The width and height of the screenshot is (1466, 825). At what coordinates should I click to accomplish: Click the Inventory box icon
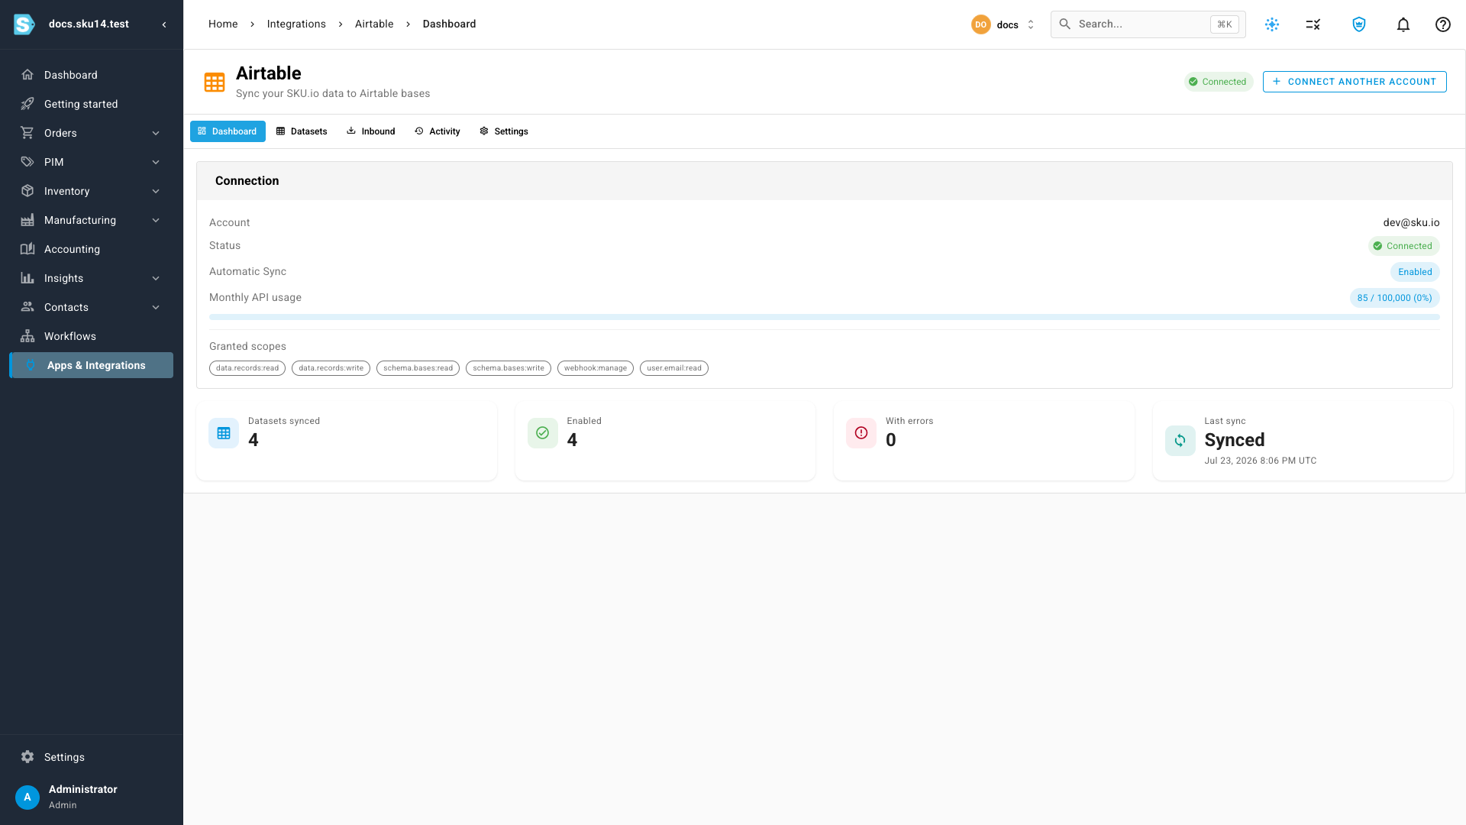point(27,191)
